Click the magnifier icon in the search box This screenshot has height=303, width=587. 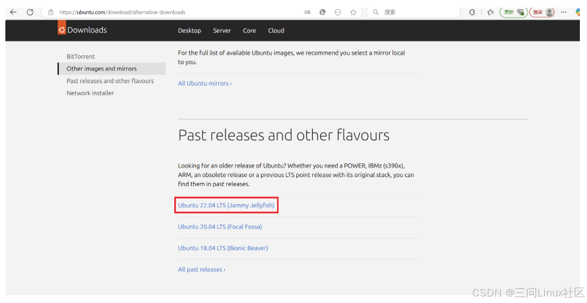(375, 12)
